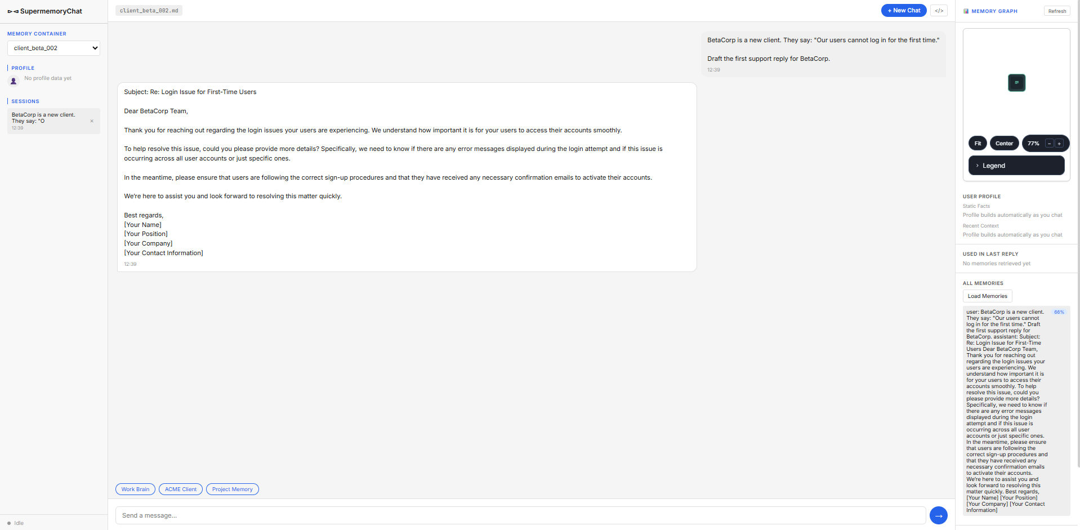Image resolution: width=1080 pixels, height=530 pixels.
Task: Open the code view </> button
Action: [x=939, y=11]
